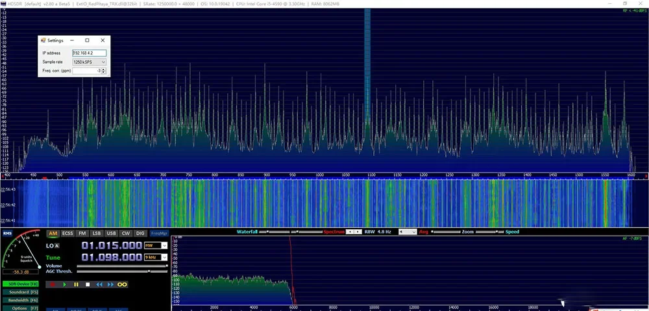
Task: Increase Freq. corr. ppm with up arrow
Action: [x=103, y=69]
